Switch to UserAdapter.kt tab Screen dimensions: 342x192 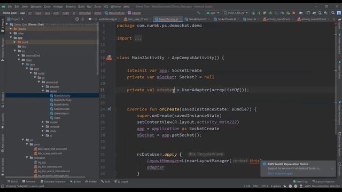[x=197, y=19]
